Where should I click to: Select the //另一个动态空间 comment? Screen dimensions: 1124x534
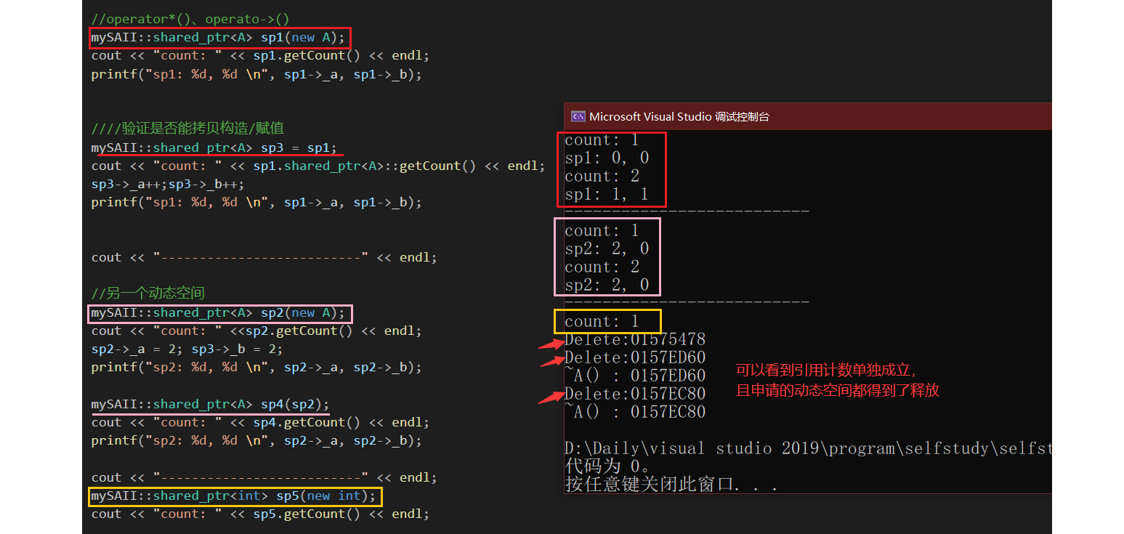148,294
